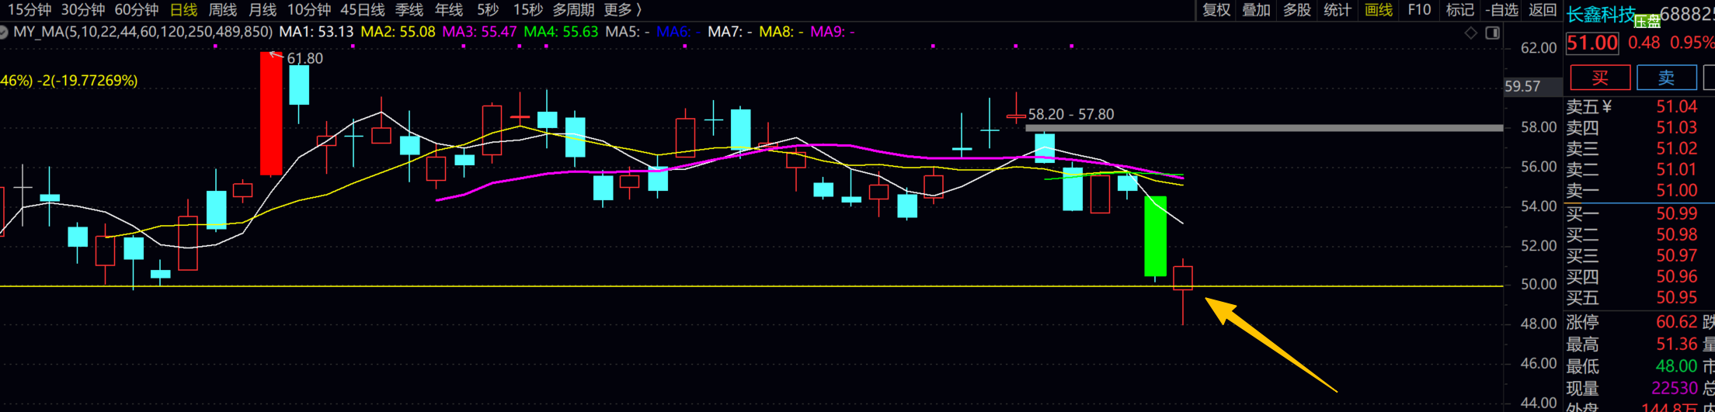
Task: Click the 买四 price 50.96
Action: (1676, 277)
